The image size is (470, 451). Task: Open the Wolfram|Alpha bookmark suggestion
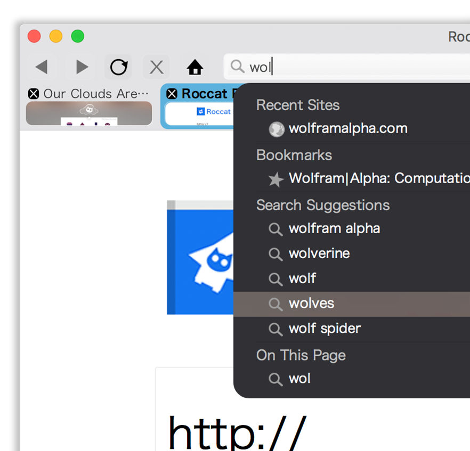[x=373, y=179]
